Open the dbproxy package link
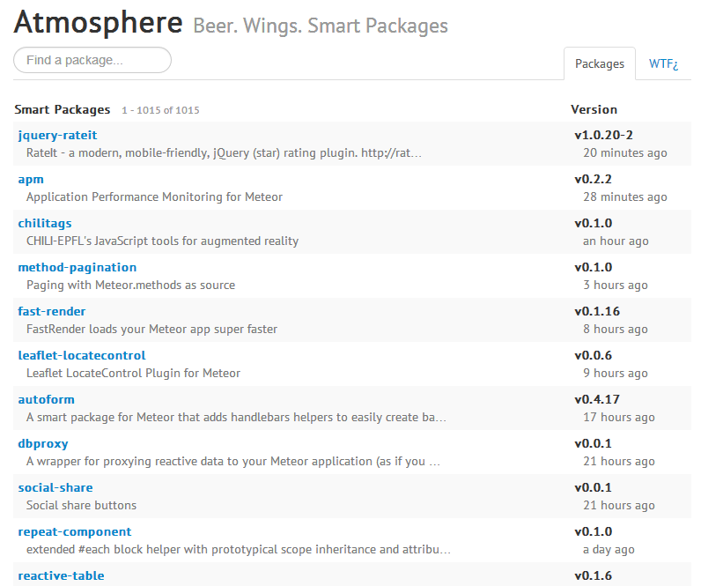 43,444
